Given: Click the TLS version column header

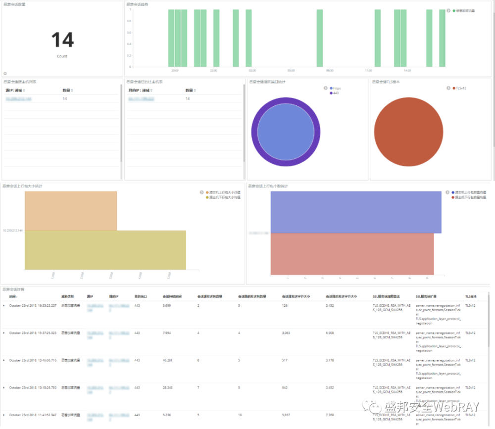Looking at the screenshot, I should pos(471,296).
